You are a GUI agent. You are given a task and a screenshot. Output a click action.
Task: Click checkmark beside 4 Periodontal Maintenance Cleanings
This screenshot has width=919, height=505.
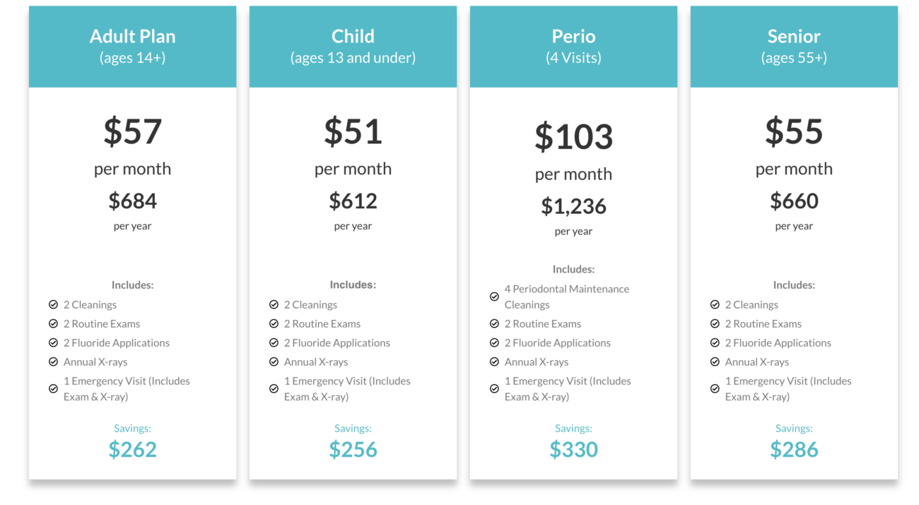click(x=494, y=297)
